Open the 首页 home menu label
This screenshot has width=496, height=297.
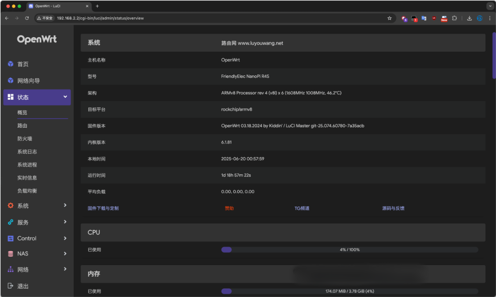point(23,64)
